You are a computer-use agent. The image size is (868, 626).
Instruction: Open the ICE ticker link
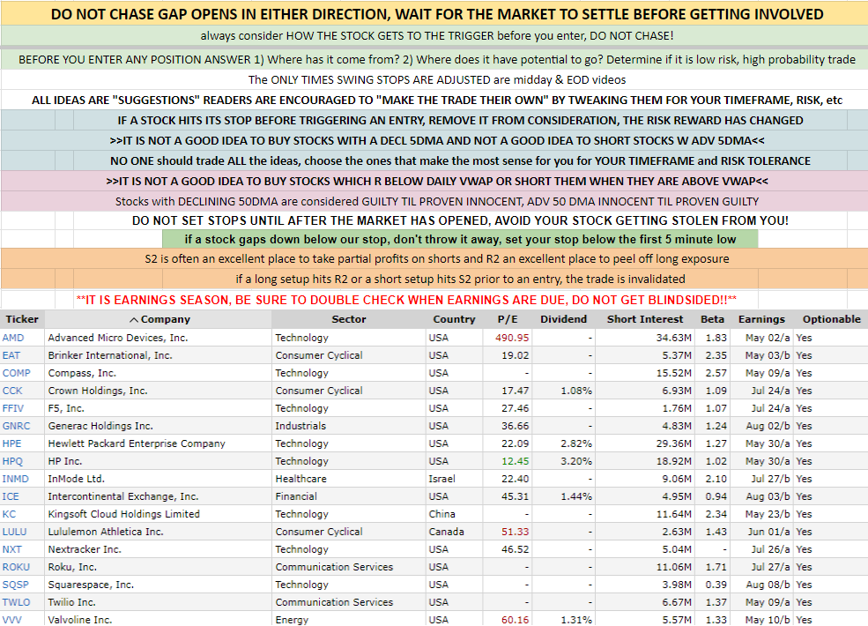pyautogui.click(x=11, y=496)
